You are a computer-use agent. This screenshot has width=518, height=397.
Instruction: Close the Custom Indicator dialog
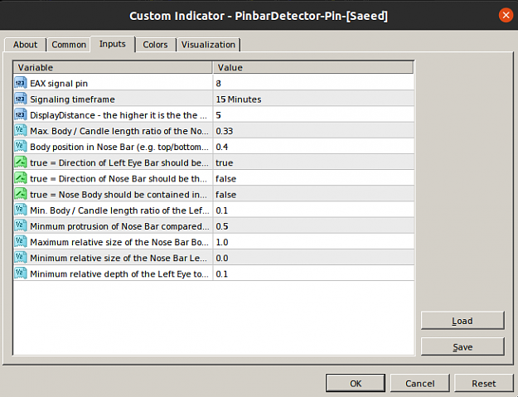coord(506,15)
